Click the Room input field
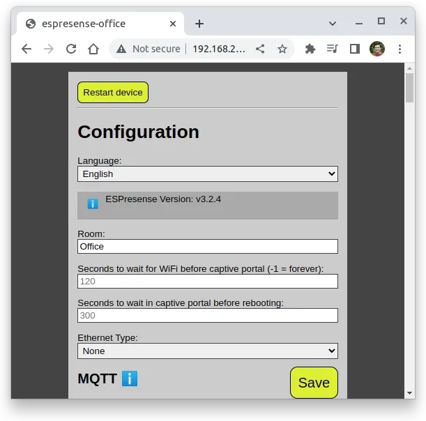Viewport: 426px width, 421px height. coord(208,246)
